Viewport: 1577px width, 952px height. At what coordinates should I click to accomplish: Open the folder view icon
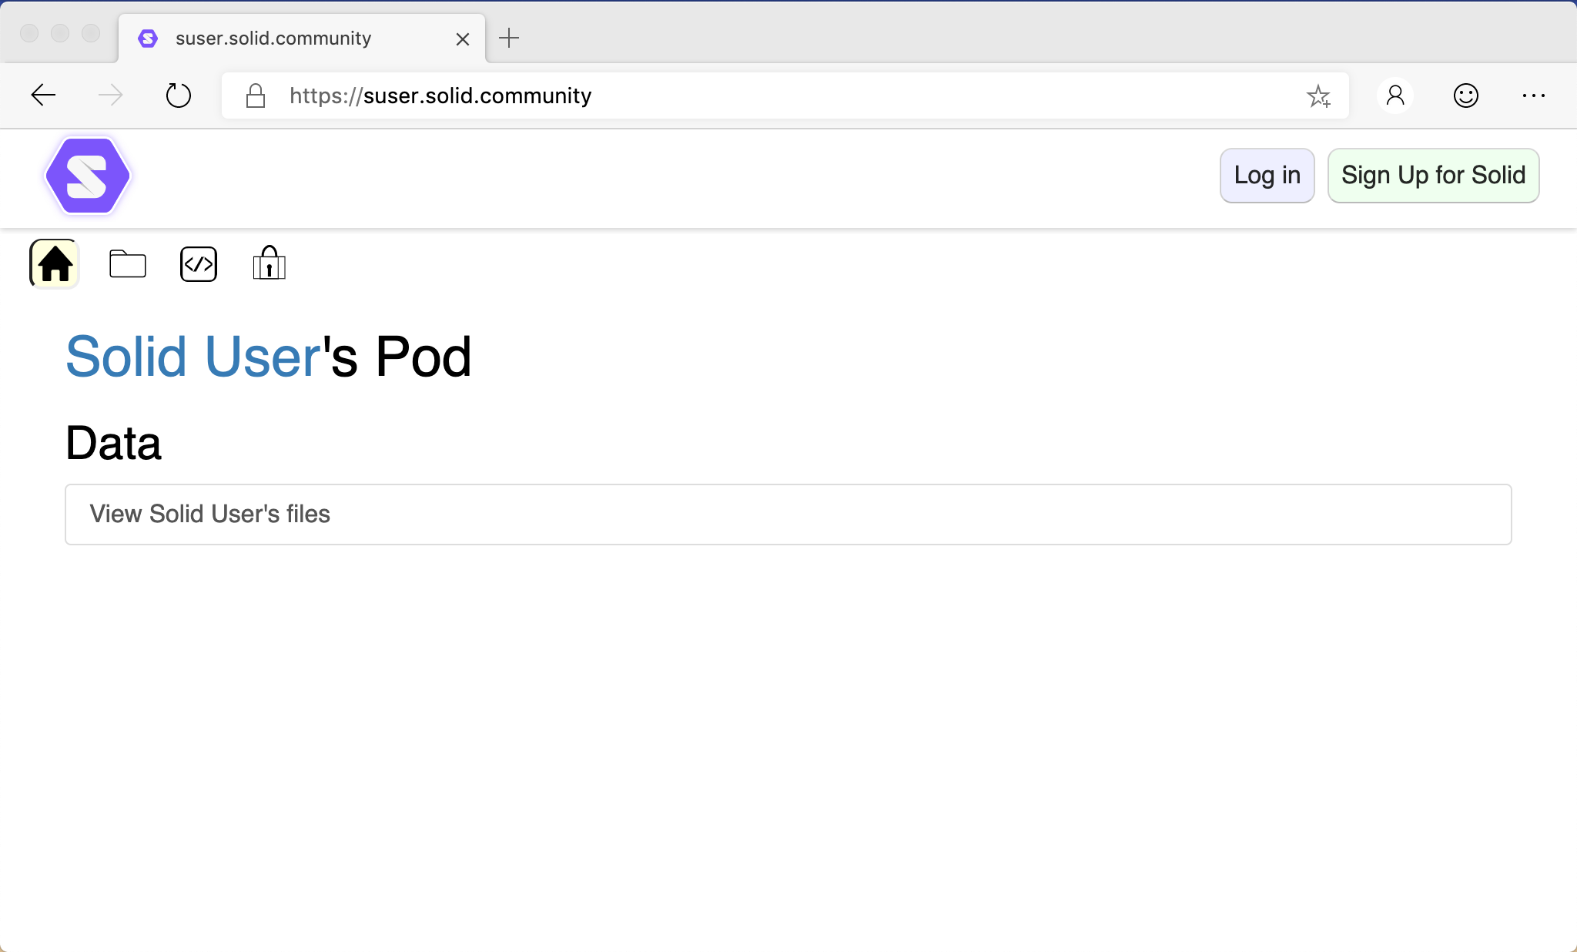tap(128, 264)
